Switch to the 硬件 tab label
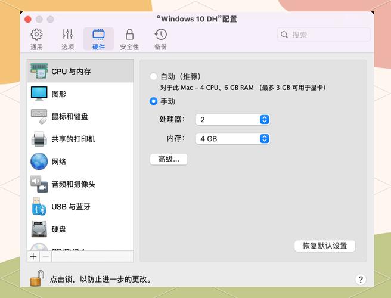The image size is (391, 298). 98,47
